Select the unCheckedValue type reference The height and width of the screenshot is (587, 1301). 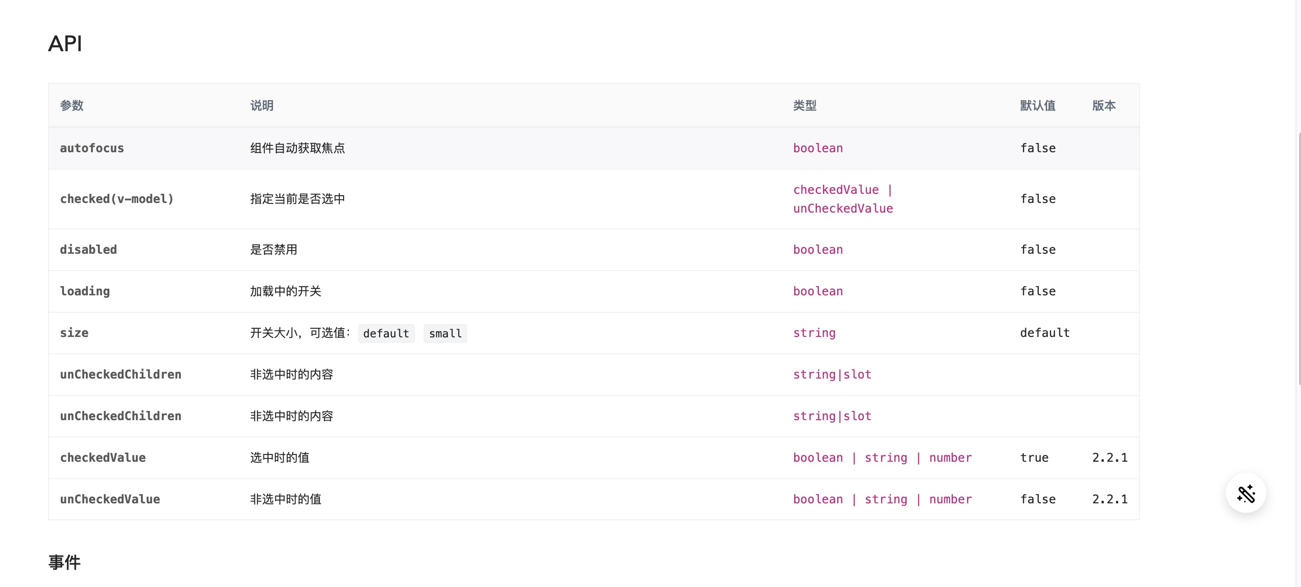843,208
